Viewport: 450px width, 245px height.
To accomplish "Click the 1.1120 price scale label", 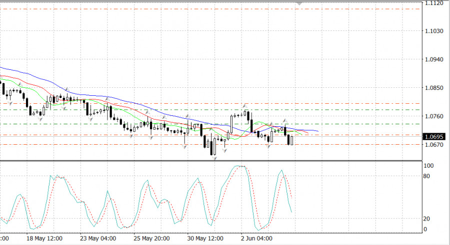I will click(432, 3).
